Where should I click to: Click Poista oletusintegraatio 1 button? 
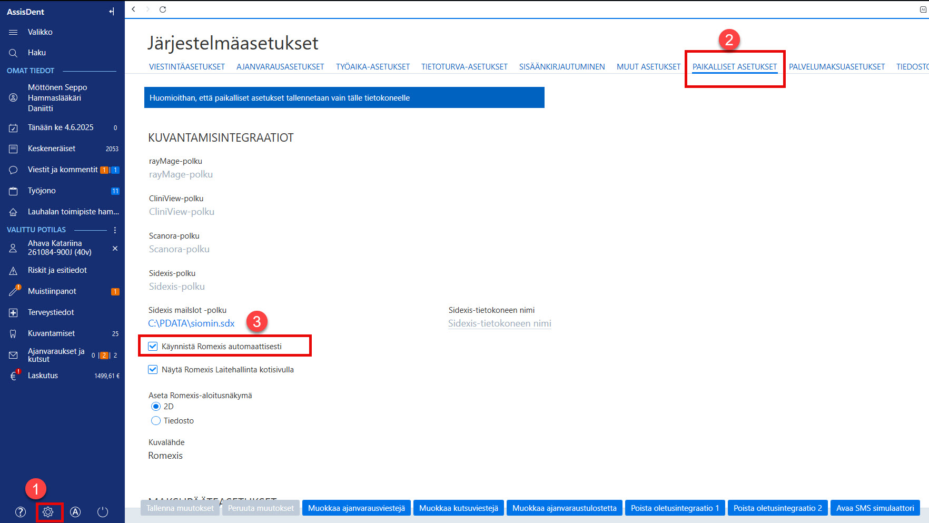[x=675, y=508]
